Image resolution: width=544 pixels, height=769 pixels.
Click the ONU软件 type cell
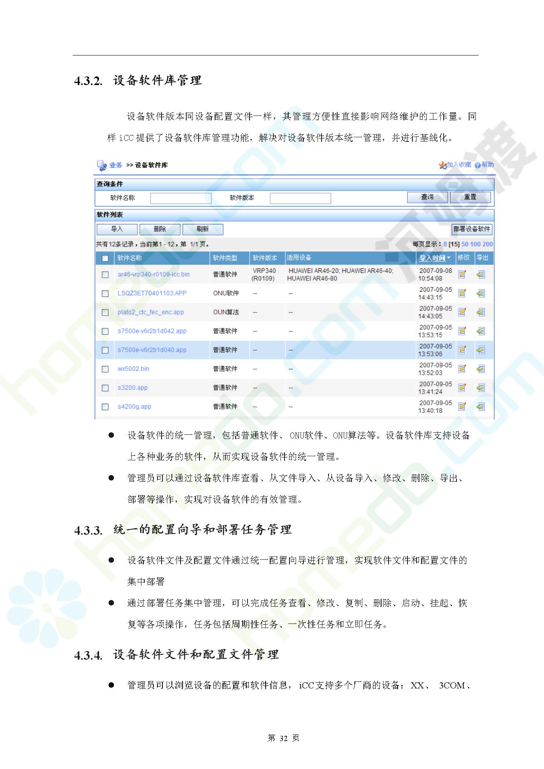[226, 293]
